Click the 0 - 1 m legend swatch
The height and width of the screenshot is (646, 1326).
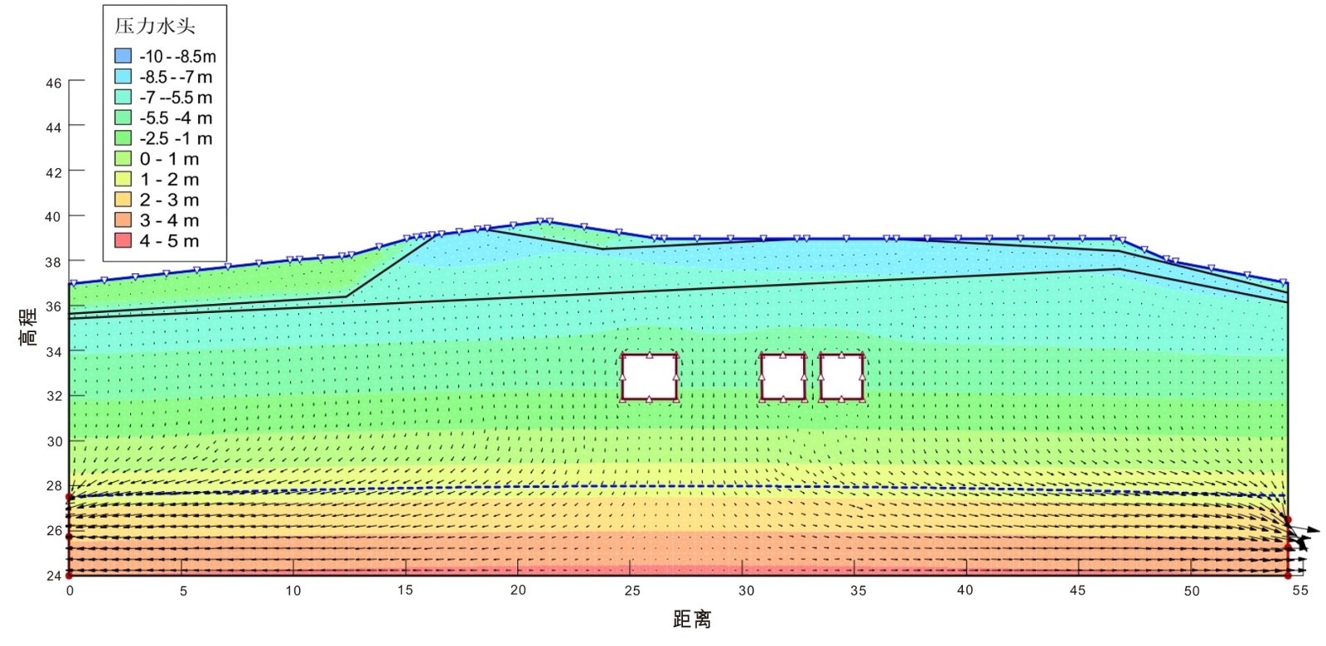pyautogui.click(x=123, y=158)
